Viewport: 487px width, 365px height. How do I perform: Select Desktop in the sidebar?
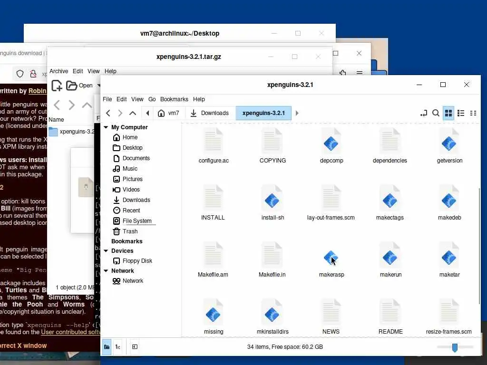tap(132, 148)
